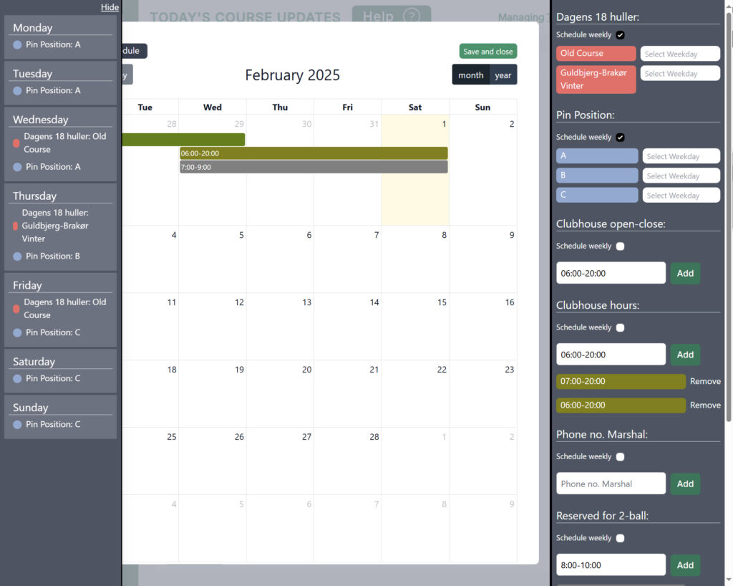Click Wednesday's Pin Position: A blue dot
Viewport: 733px width, 586px height.
[x=17, y=167]
